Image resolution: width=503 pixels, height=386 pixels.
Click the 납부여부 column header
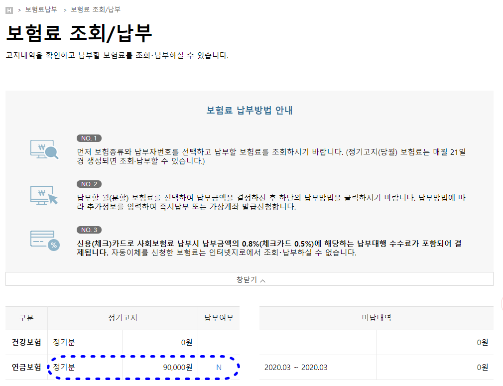click(219, 318)
